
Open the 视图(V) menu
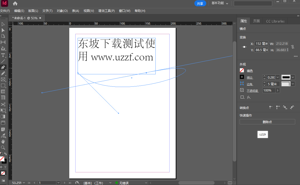pos(89,11)
